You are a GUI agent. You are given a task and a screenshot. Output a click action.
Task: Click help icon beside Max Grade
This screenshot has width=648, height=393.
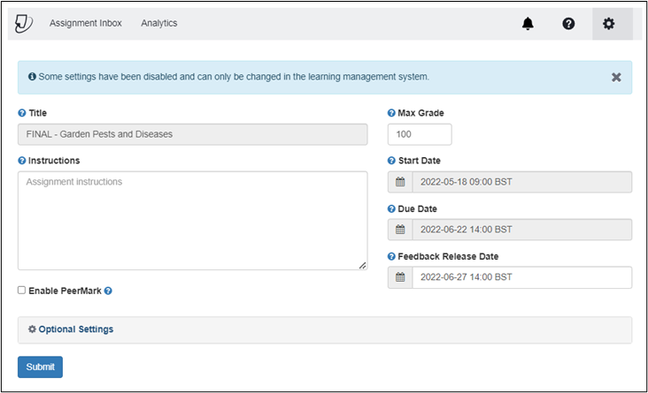coord(391,113)
